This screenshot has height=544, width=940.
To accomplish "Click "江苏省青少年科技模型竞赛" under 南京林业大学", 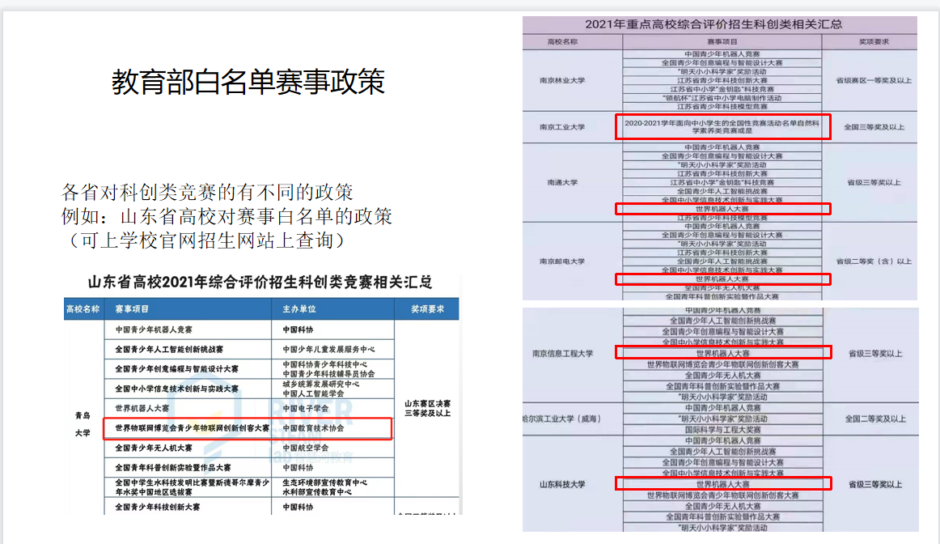I will [722, 107].
